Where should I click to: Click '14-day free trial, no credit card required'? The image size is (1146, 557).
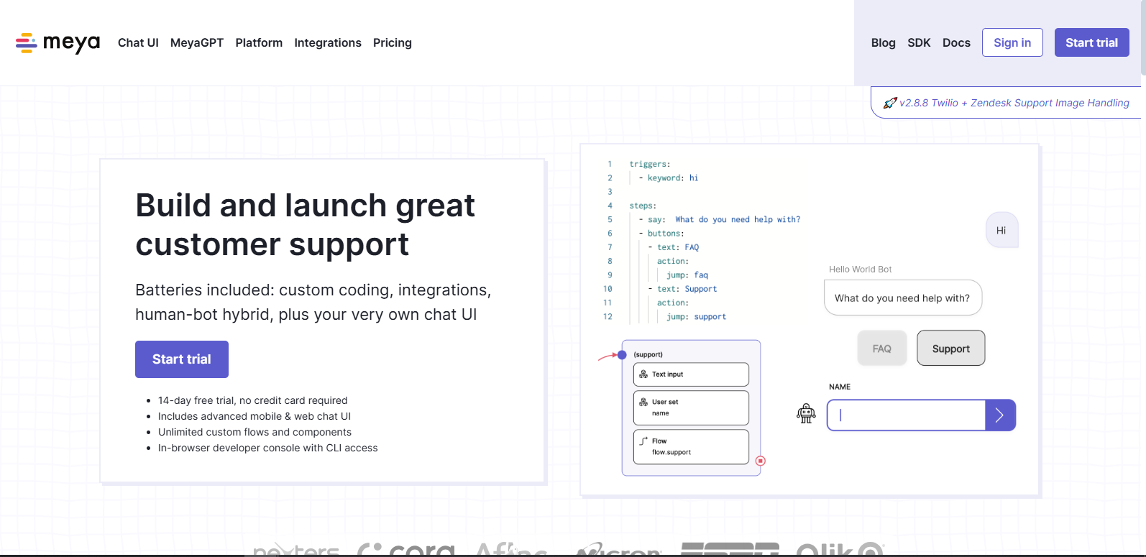pyautogui.click(x=253, y=400)
